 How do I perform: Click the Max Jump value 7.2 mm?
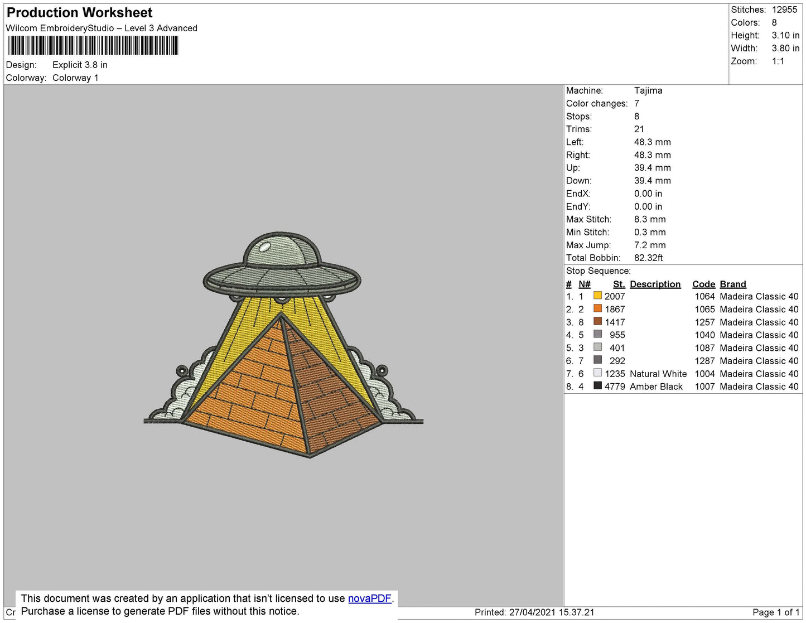coord(650,245)
